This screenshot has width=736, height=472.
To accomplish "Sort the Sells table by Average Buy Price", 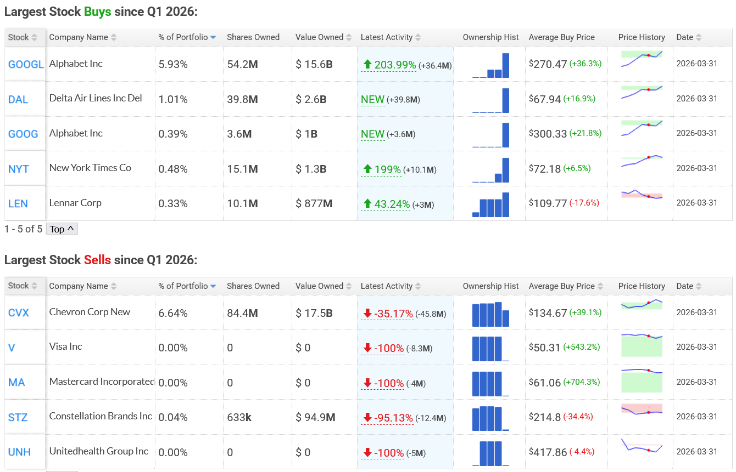I will tap(566, 286).
